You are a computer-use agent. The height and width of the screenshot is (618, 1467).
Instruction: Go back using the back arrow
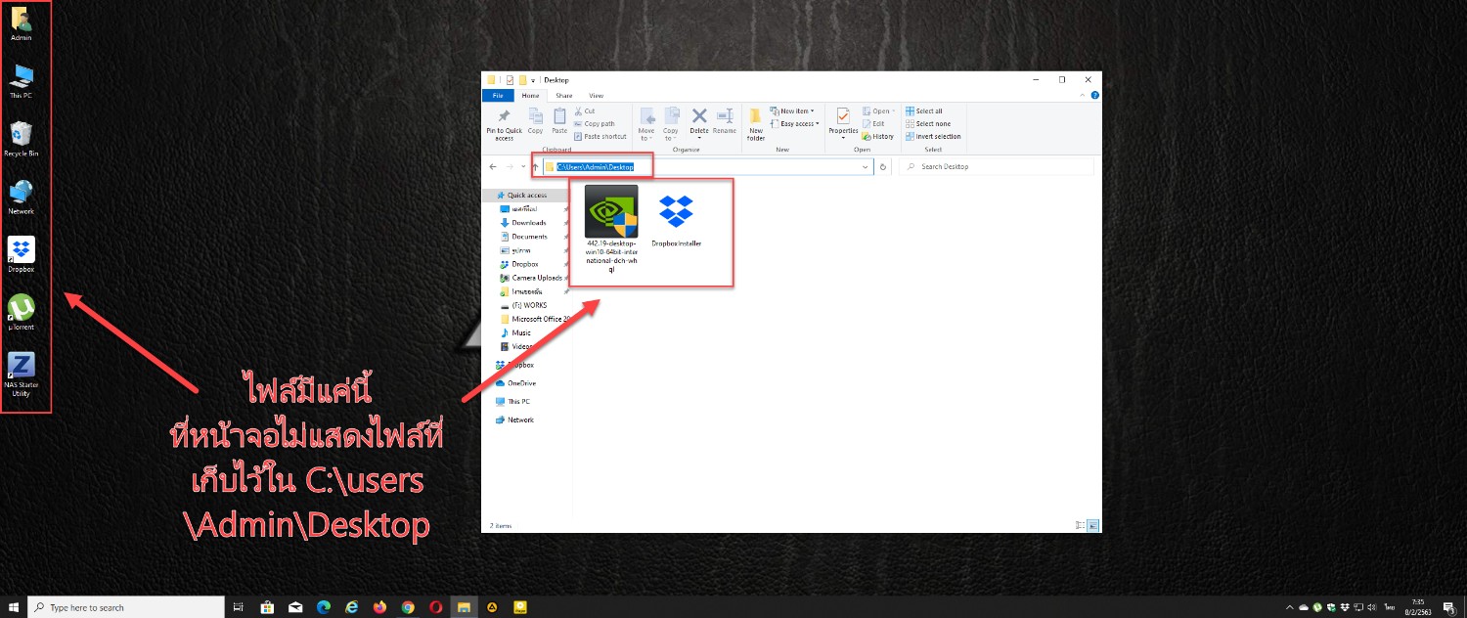(493, 167)
